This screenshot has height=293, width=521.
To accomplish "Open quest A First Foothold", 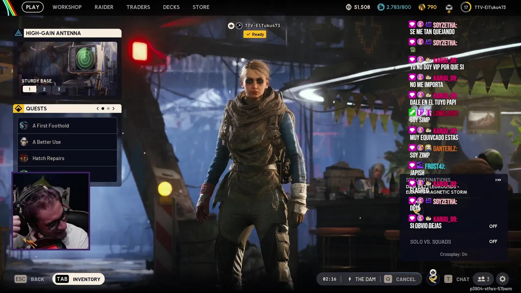I will 67,126.
